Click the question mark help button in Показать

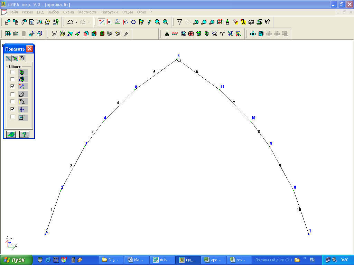[25, 134]
